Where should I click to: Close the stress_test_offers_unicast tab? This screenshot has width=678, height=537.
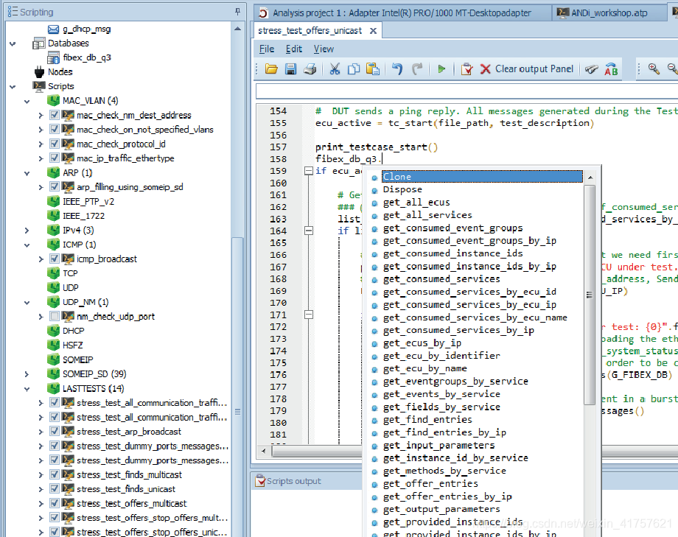click(x=373, y=31)
